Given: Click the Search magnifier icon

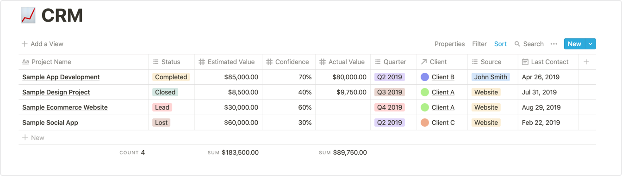Looking at the screenshot, I should pos(517,44).
